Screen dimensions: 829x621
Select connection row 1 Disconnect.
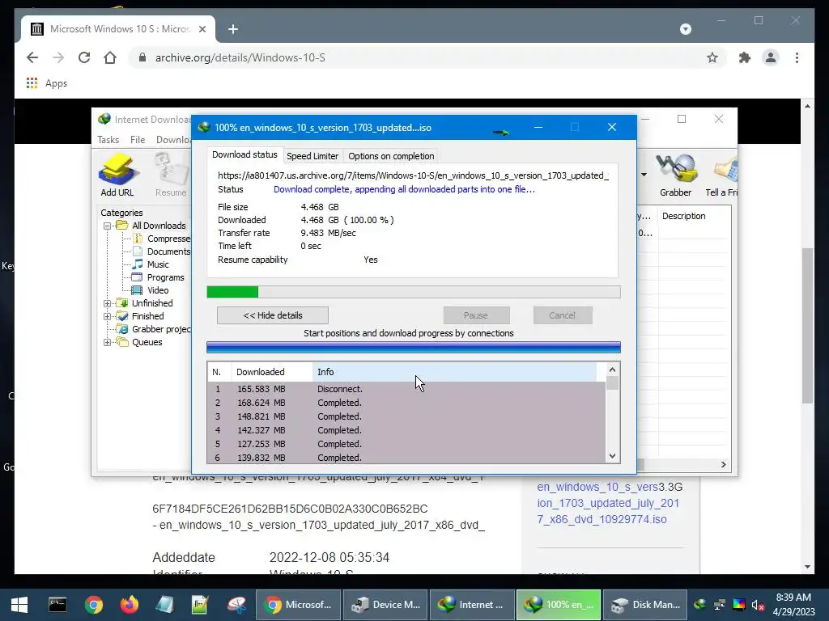click(x=406, y=389)
